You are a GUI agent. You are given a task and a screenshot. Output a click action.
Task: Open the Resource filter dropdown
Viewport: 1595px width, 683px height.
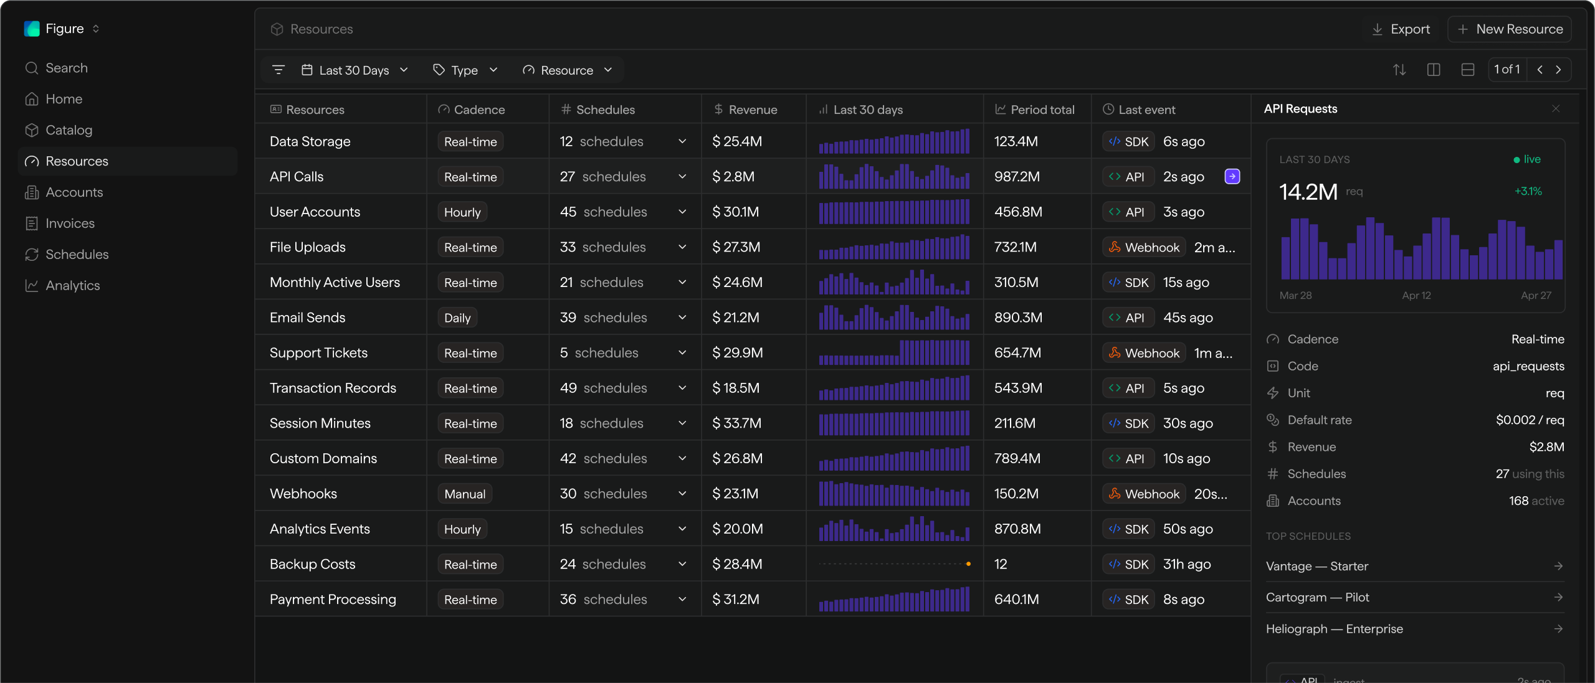coord(568,70)
